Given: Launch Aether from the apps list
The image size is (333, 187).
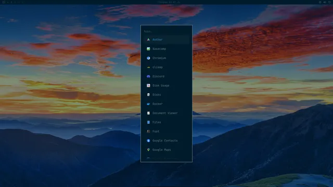Looking at the screenshot, I should (166, 39).
